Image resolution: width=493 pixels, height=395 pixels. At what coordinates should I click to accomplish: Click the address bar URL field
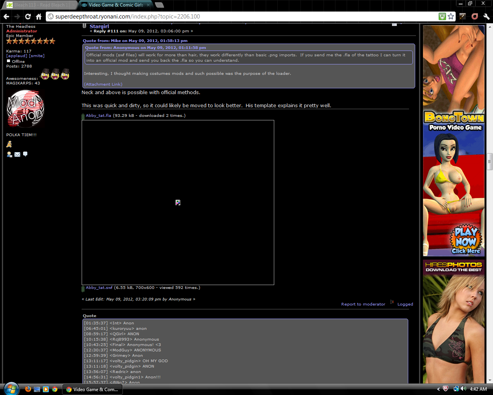point(243,17)
